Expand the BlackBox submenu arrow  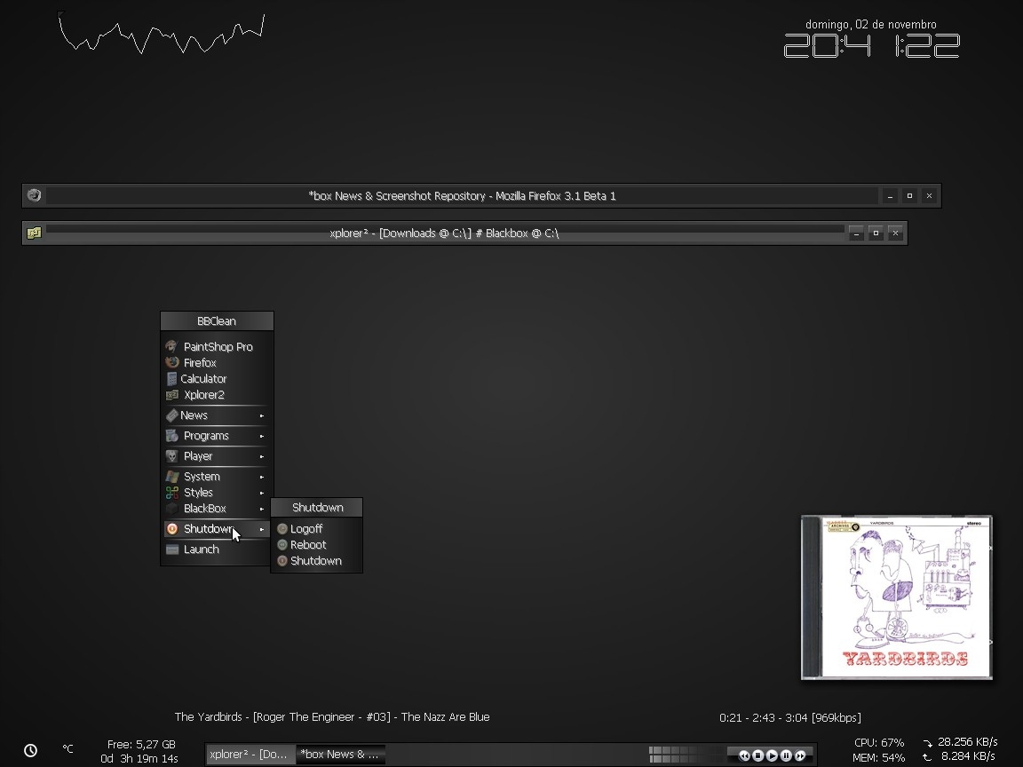tap(262, 509)
